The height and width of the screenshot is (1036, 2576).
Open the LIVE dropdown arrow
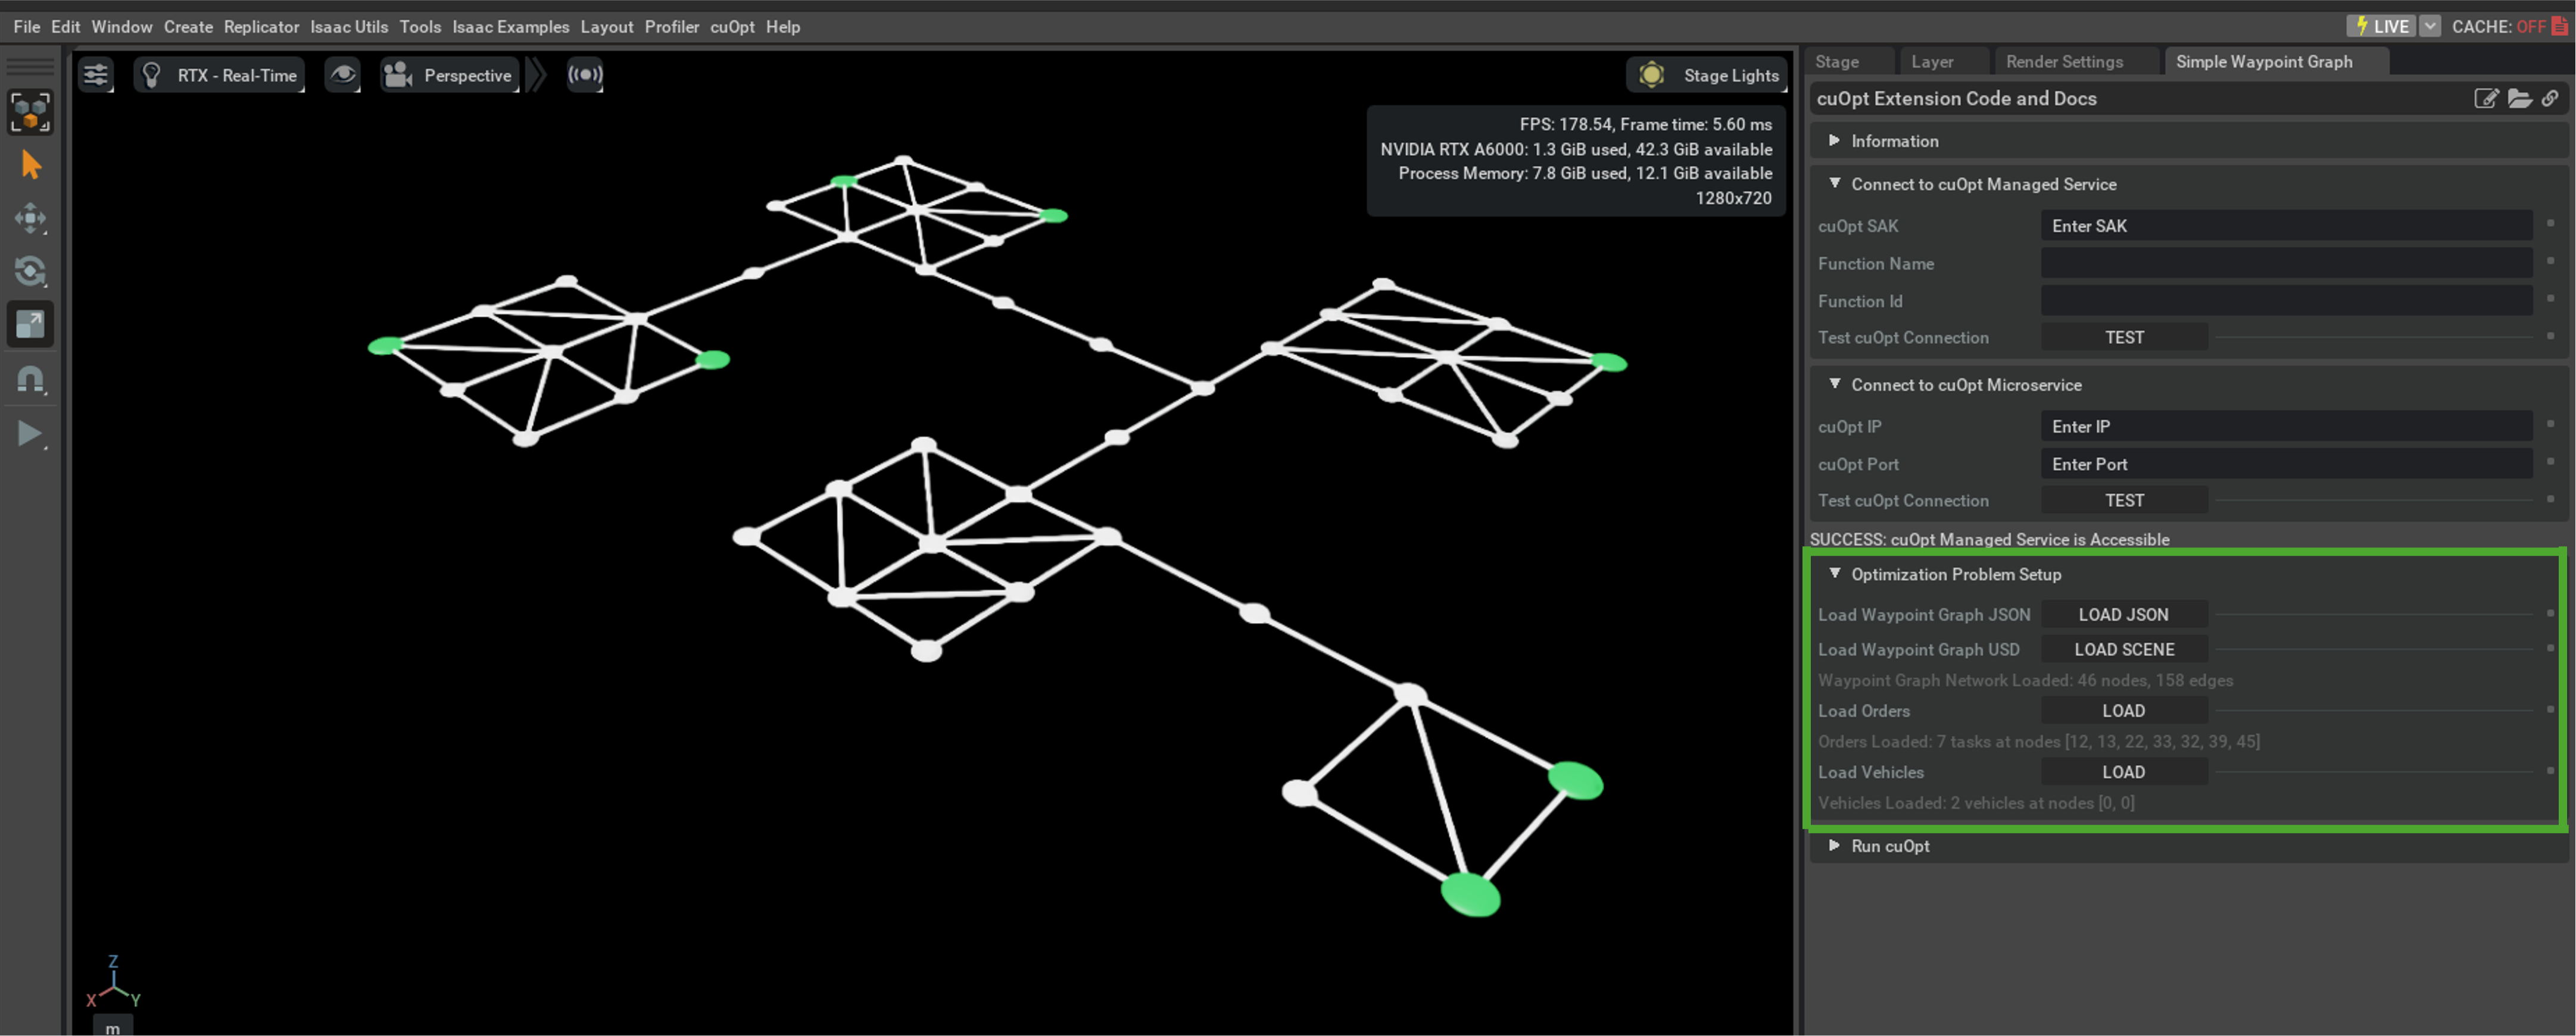[x=2430, y=26]
